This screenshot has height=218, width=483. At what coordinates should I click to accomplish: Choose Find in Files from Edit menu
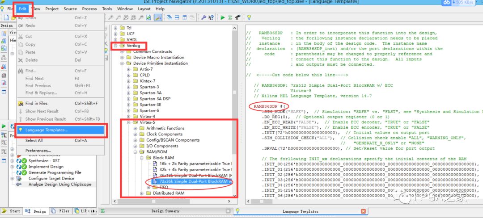(60, 103)
